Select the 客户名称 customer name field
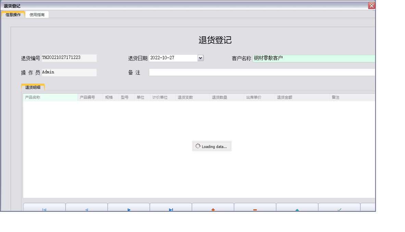 308,58
